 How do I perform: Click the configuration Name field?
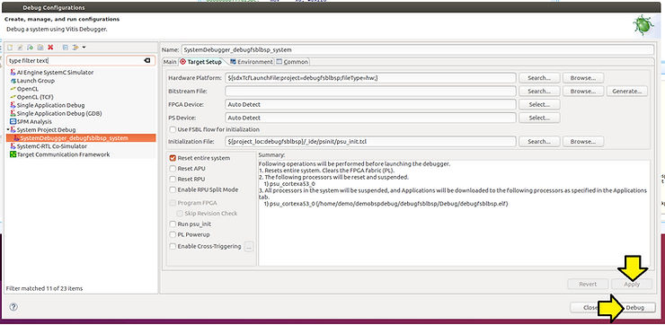[x=418, y=49]
